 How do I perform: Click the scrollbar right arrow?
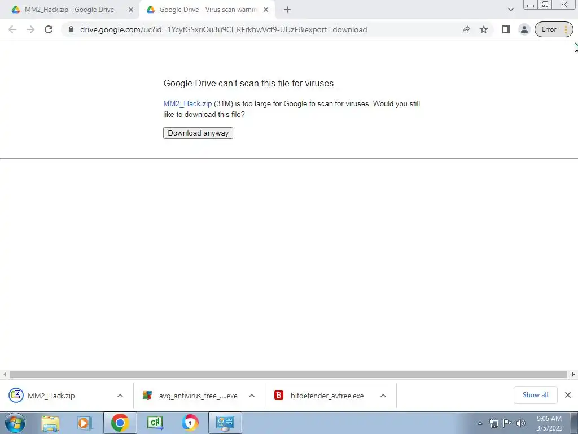[x=573, y=375]
